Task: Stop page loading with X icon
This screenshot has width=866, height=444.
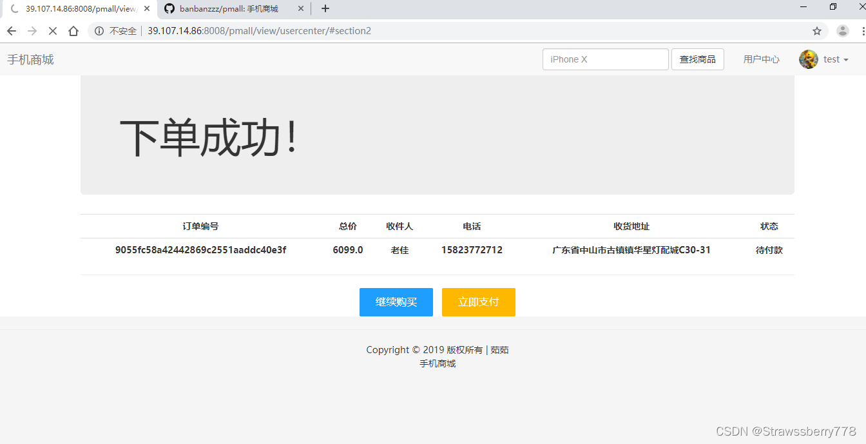Action: tap(53, 31)
